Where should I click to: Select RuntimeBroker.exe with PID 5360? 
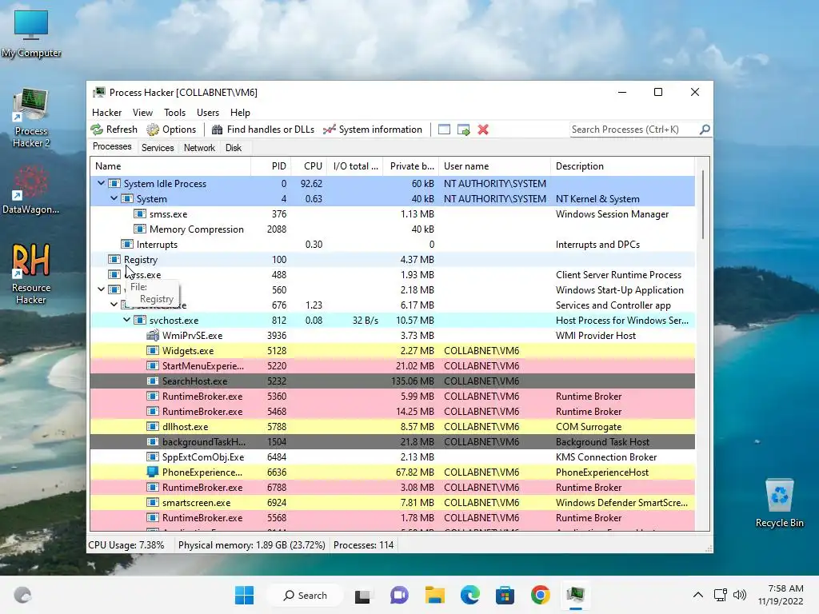point(392,397)
